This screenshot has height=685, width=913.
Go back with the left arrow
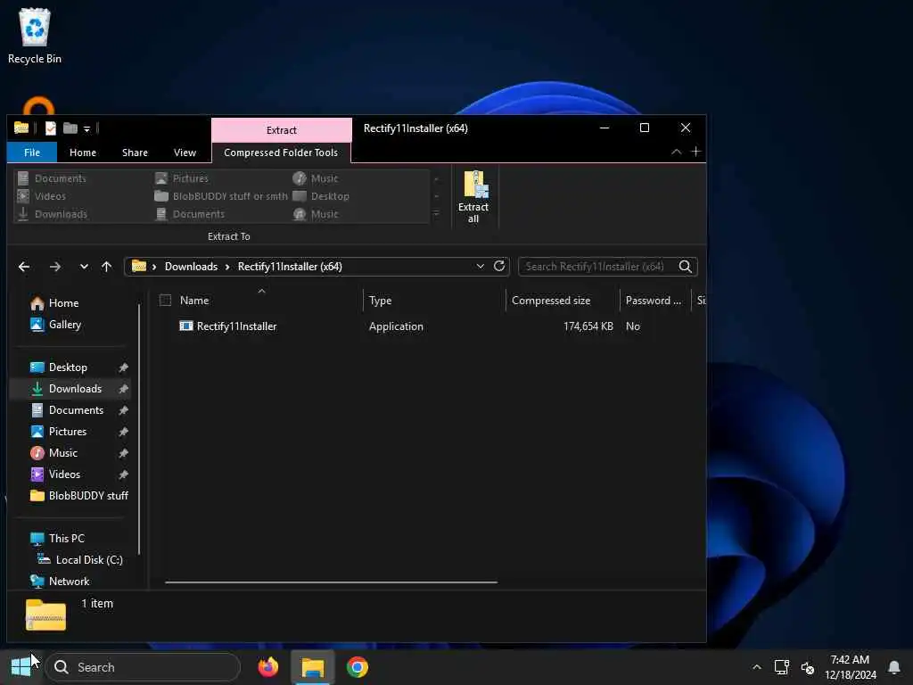pyautogui.click(x=24, y=267)
